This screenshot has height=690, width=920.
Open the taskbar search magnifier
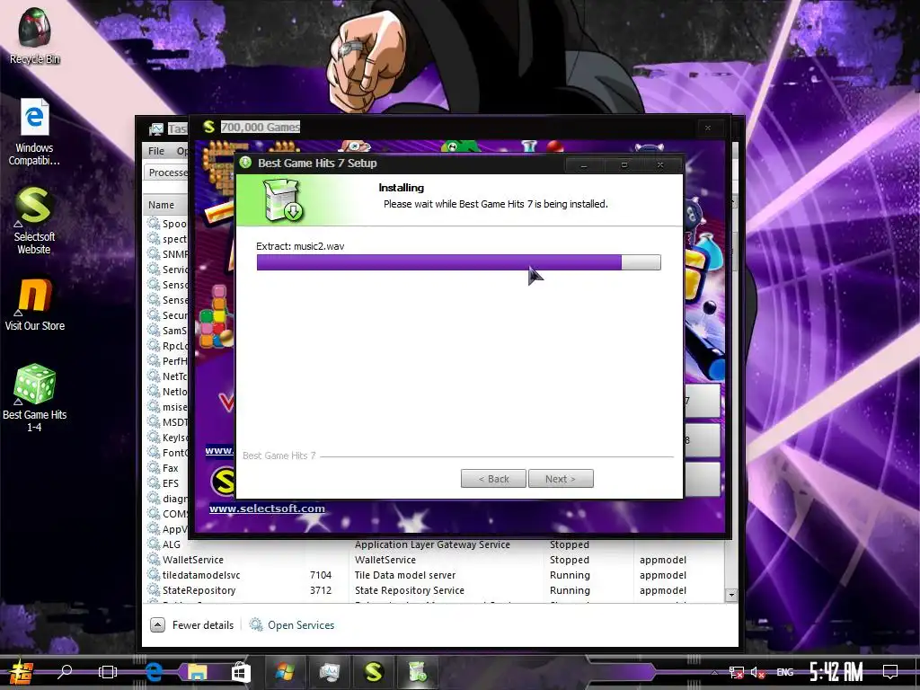click(65, 671)
